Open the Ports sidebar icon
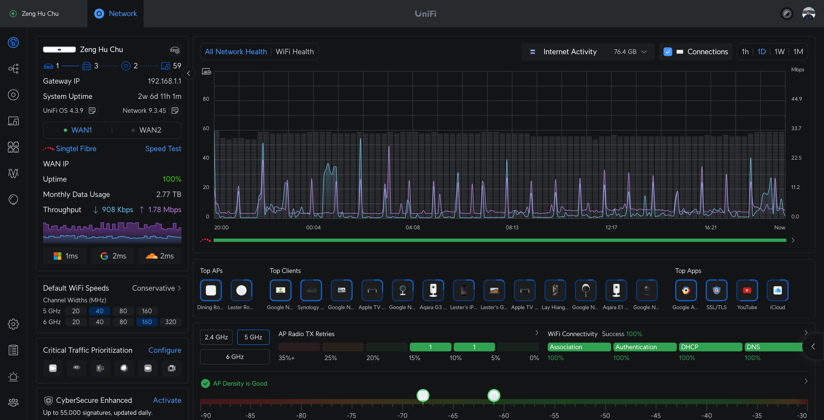Viewport: 824px width, 420px height. coord(13,147)
